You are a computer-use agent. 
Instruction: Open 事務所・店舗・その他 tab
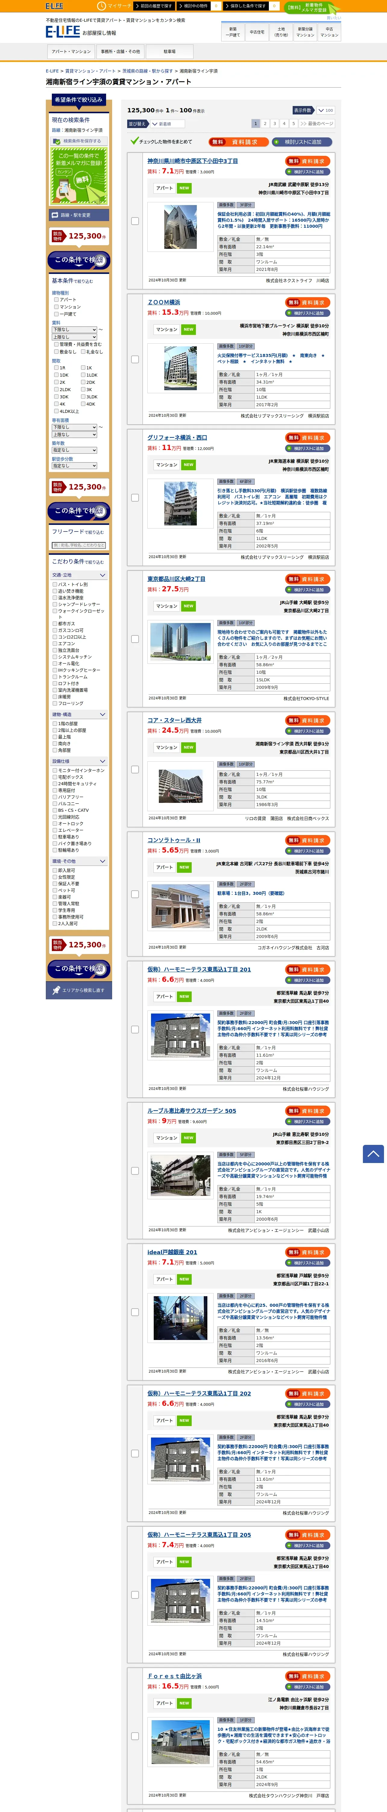point(120,51)
